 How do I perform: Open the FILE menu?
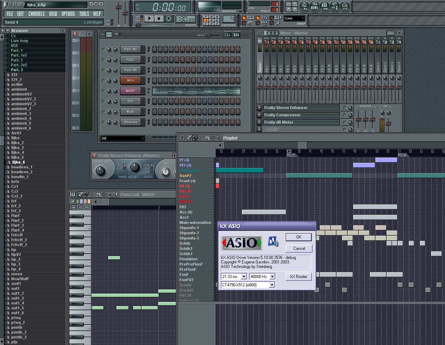coord(10,14)
